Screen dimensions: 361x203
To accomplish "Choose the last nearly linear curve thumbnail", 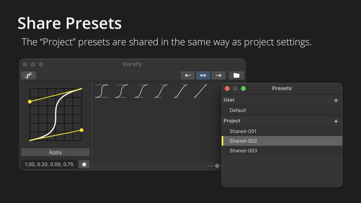I will (x=200, y=91).
